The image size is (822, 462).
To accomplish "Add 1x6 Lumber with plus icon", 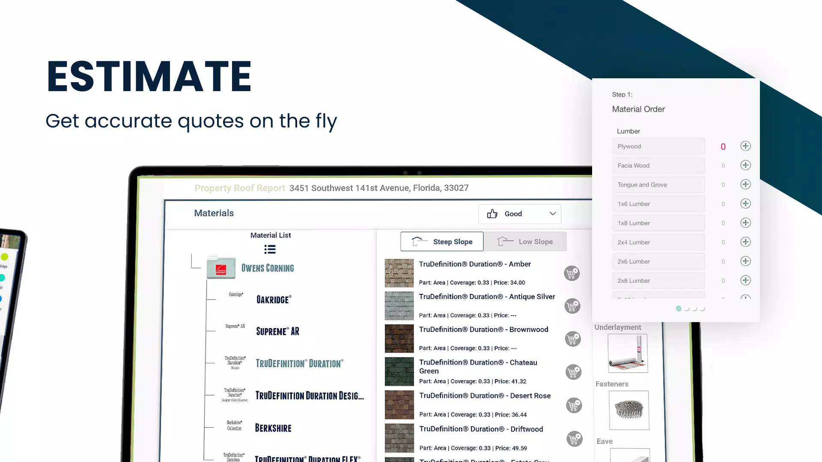I will pyautogui.click(x=745, y=204).
